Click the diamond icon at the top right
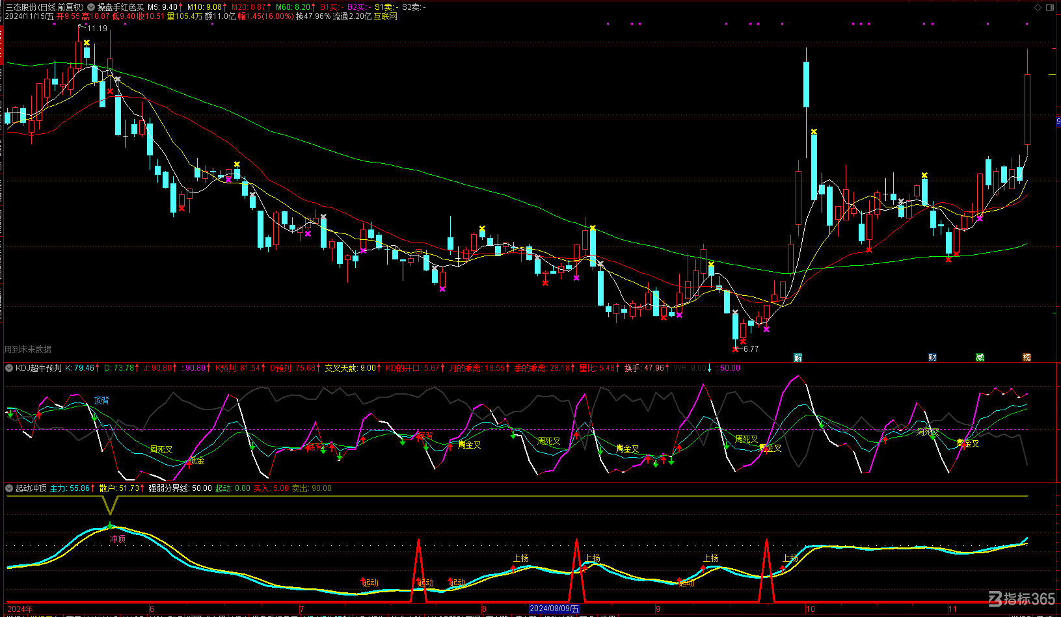Image resolution: width=1061 pixels, height=617 pixels. (1038, 7)
